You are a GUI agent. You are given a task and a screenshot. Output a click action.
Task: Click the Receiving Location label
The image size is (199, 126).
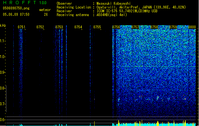(x=74, y=7)
